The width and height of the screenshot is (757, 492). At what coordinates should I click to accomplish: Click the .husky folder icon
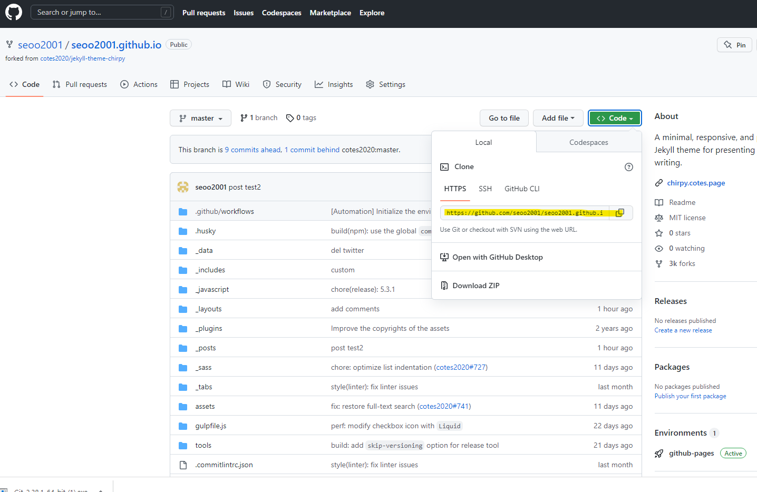[x=183, y=231]
